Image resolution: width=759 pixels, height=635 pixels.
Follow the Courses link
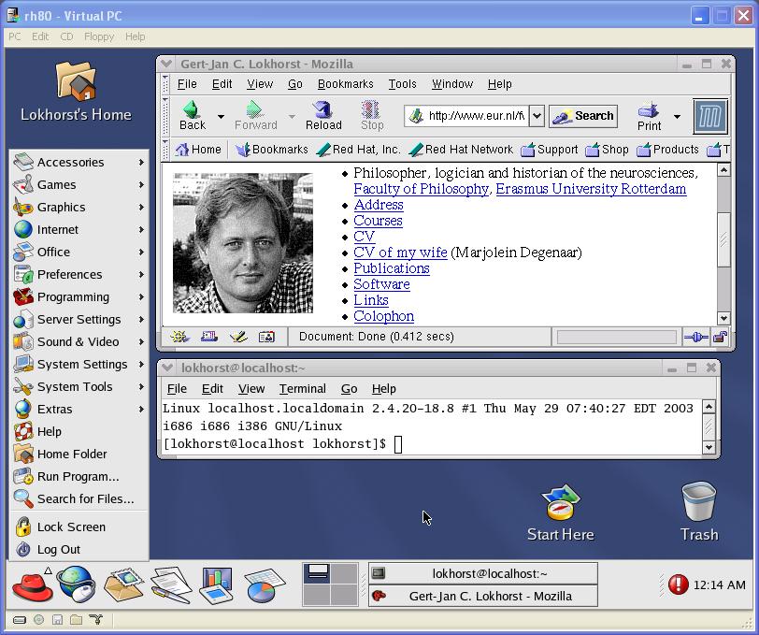[378, 221]
